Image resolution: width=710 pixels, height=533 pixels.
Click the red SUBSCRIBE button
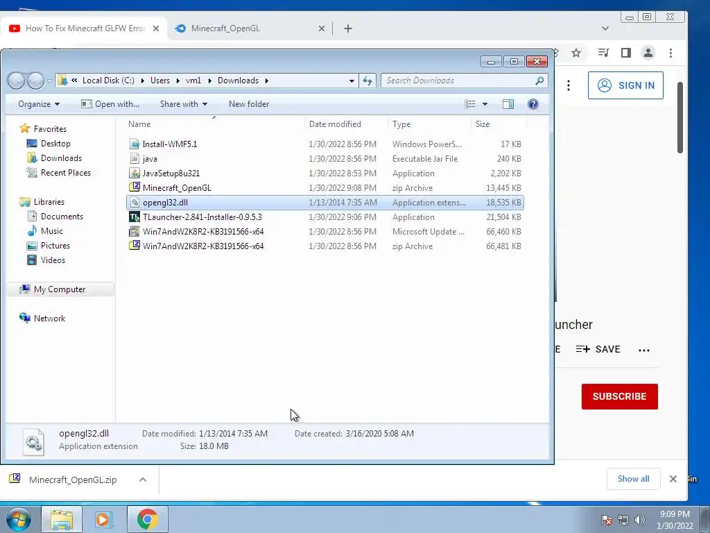pyautogui.click(x=619, y=396)
